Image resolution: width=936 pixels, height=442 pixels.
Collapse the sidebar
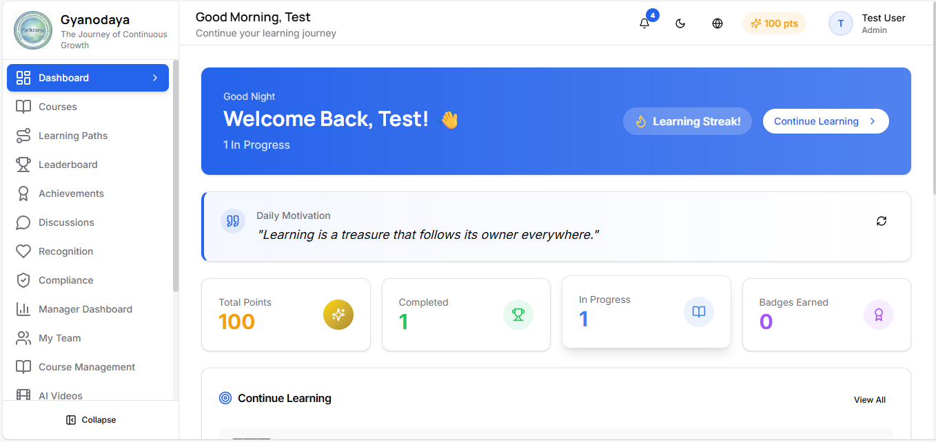(90, 420)
